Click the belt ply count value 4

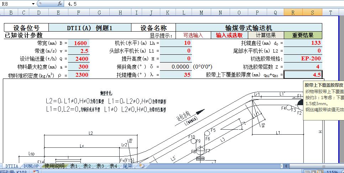(303, 66)
